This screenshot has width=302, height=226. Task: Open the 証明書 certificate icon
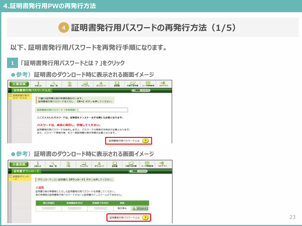point(116,84)
